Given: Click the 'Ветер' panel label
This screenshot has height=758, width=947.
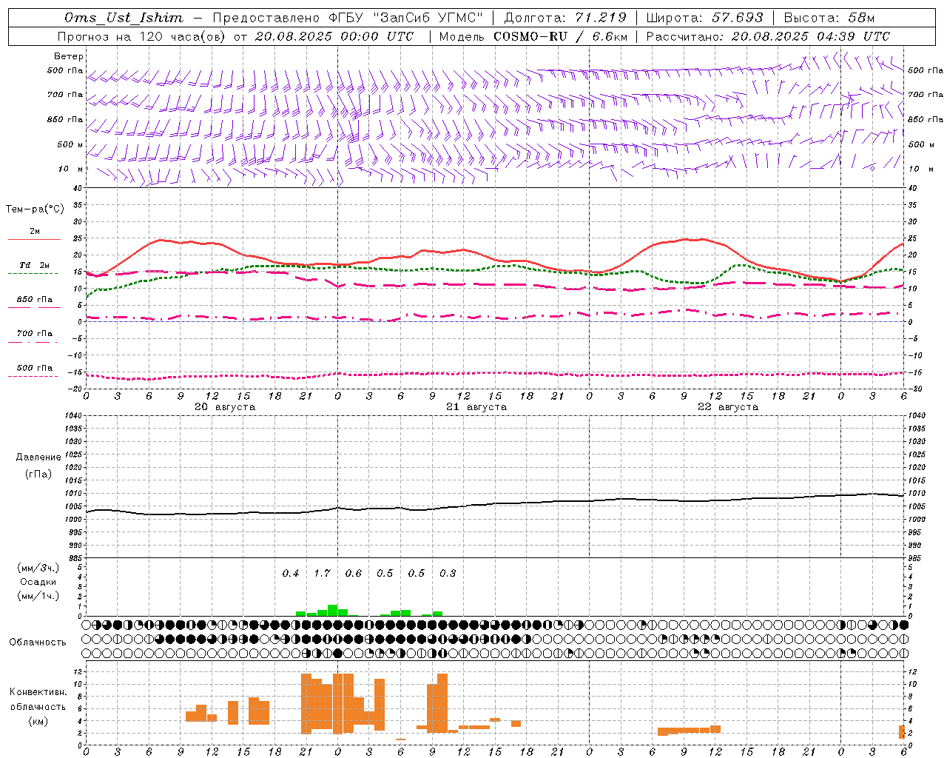Looking at the screenshot, I should click(x=69, y=56).
